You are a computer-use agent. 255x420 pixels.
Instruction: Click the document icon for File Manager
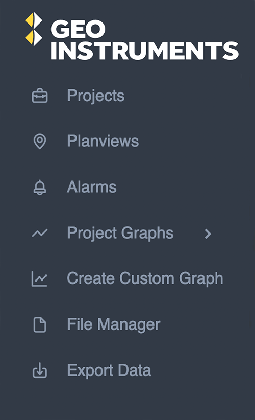[40, 325]
